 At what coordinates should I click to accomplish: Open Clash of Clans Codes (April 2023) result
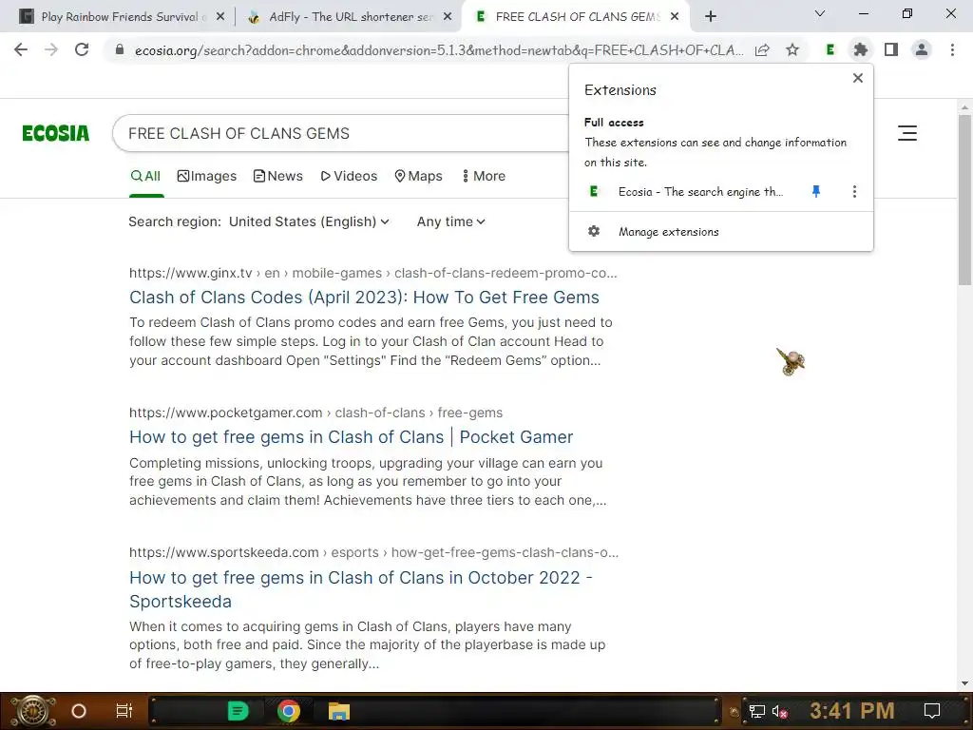click(x=364, y=298)
